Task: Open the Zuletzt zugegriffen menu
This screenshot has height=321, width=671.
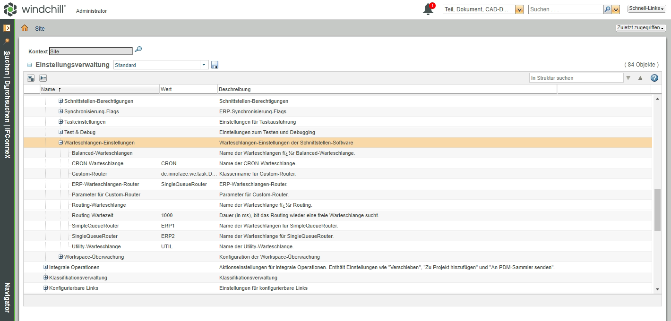Action: tap(640, 28)
